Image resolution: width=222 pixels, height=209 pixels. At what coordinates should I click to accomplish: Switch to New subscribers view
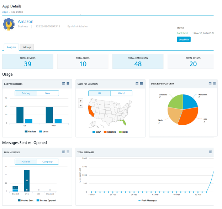[x=48, y=93]
